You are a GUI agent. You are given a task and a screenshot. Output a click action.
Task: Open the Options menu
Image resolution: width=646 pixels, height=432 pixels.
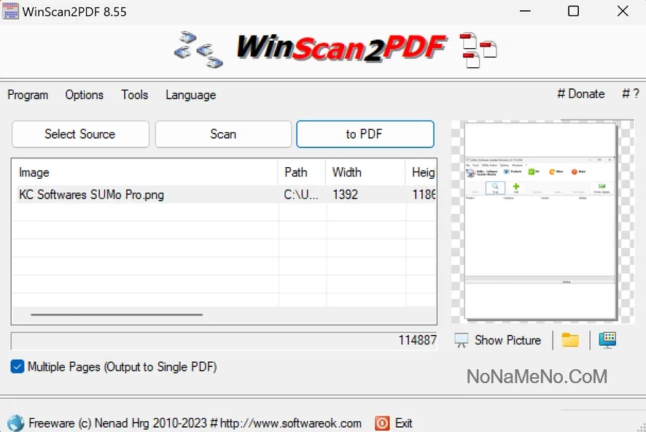click(84, 95)
